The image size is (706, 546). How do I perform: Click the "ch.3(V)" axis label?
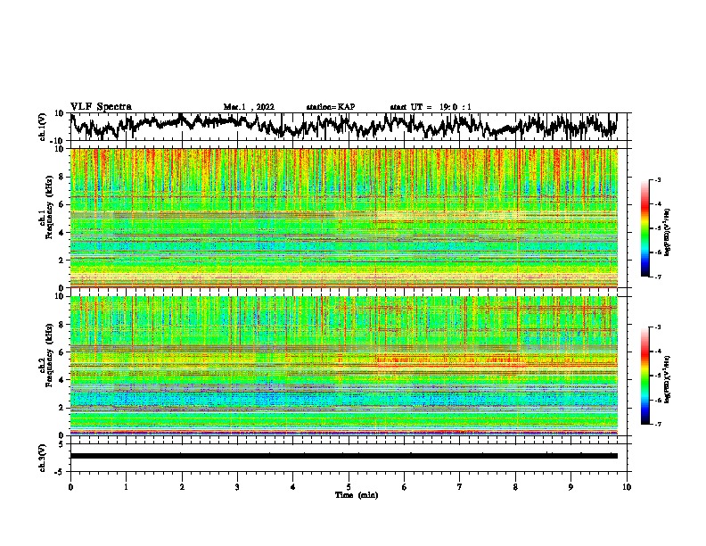click(x=43, y=458)
